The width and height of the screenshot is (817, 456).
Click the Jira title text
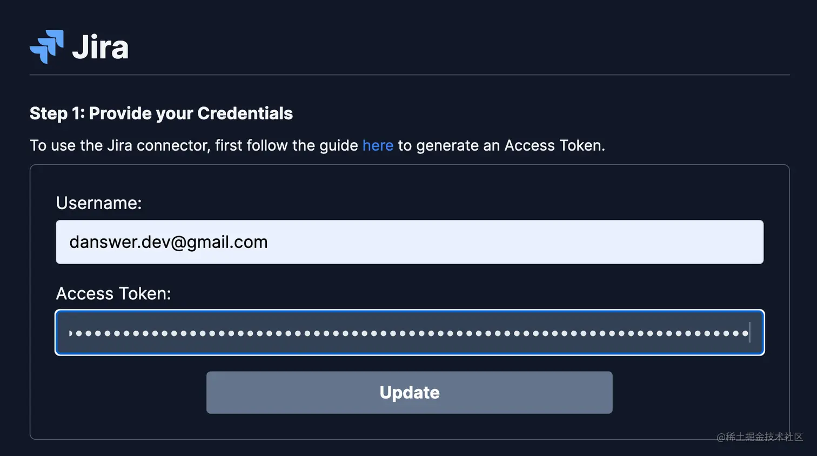coord(101,48)
